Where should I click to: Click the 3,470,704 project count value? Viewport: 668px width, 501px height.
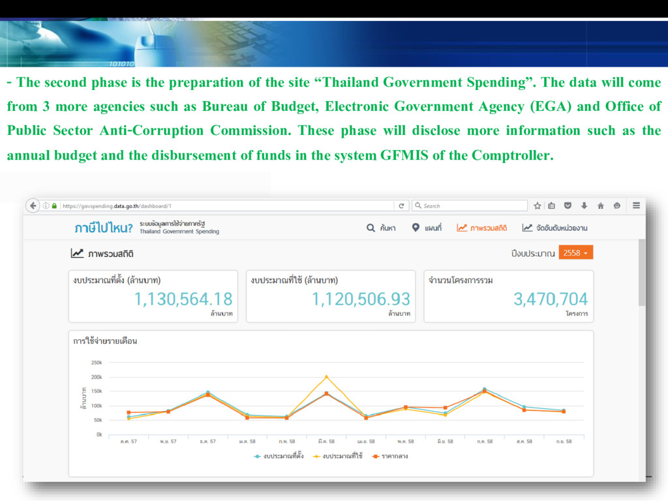point(551,299)
